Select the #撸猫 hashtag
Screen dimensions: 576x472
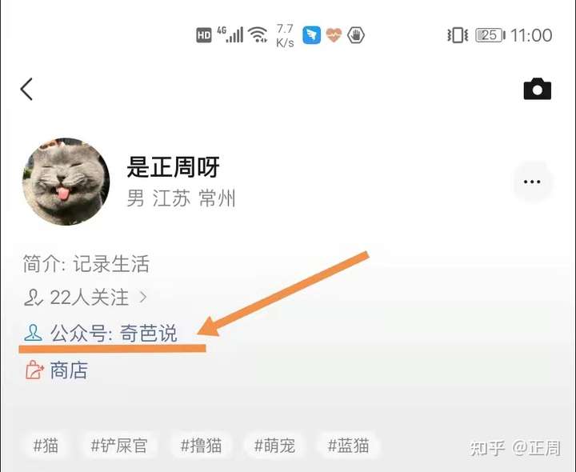[x=201, y=446]
